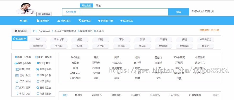This screenshot has width=234, height=100.
Task: Click the gamepad icon beside 游戏
Action: click(16, 63)
